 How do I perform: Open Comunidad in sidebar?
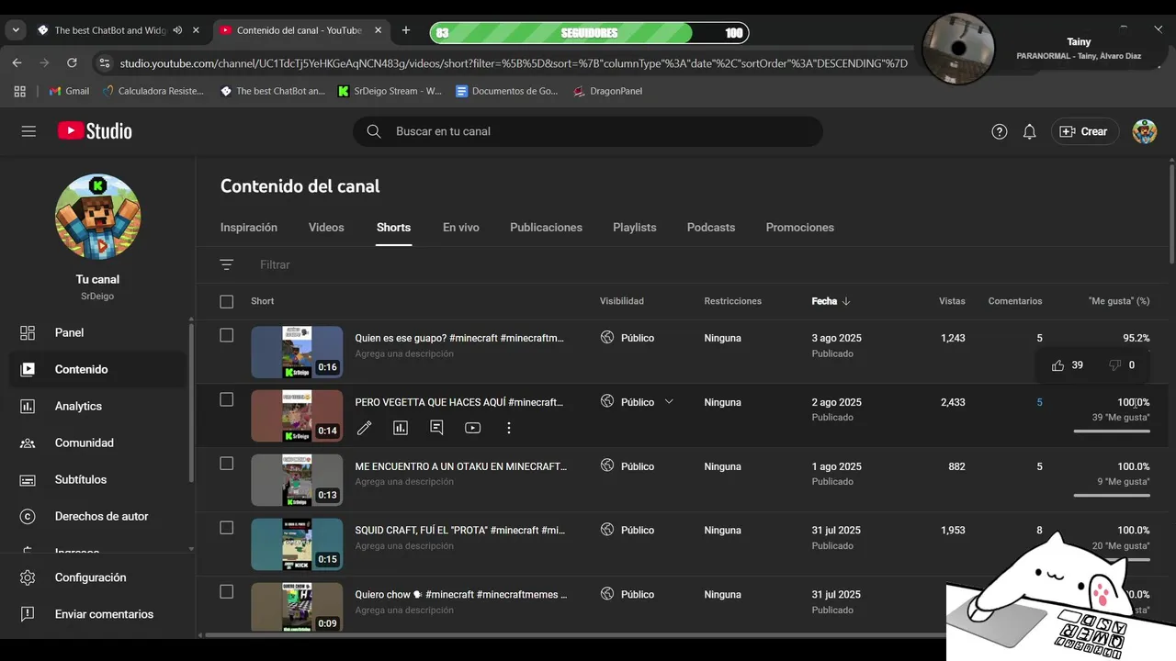96,443
